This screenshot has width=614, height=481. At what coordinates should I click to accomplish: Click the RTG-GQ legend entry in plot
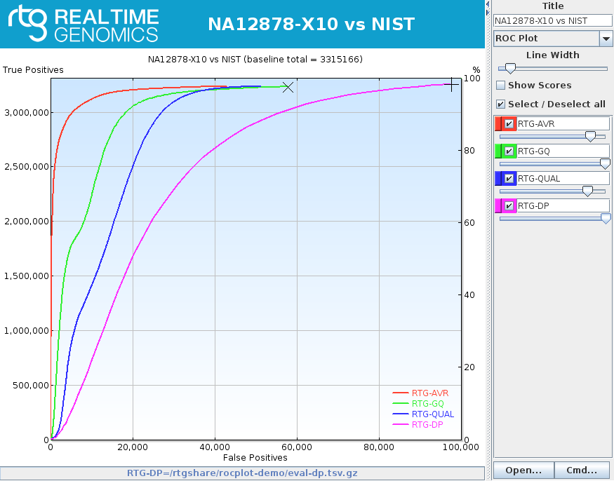pos(418,403)
